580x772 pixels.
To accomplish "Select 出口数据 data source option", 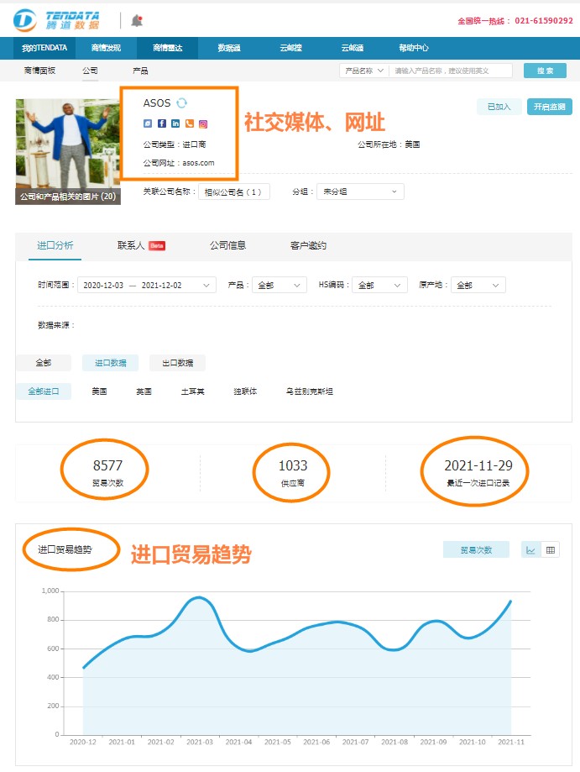I will pyautogui.click(x=178, y=363).
